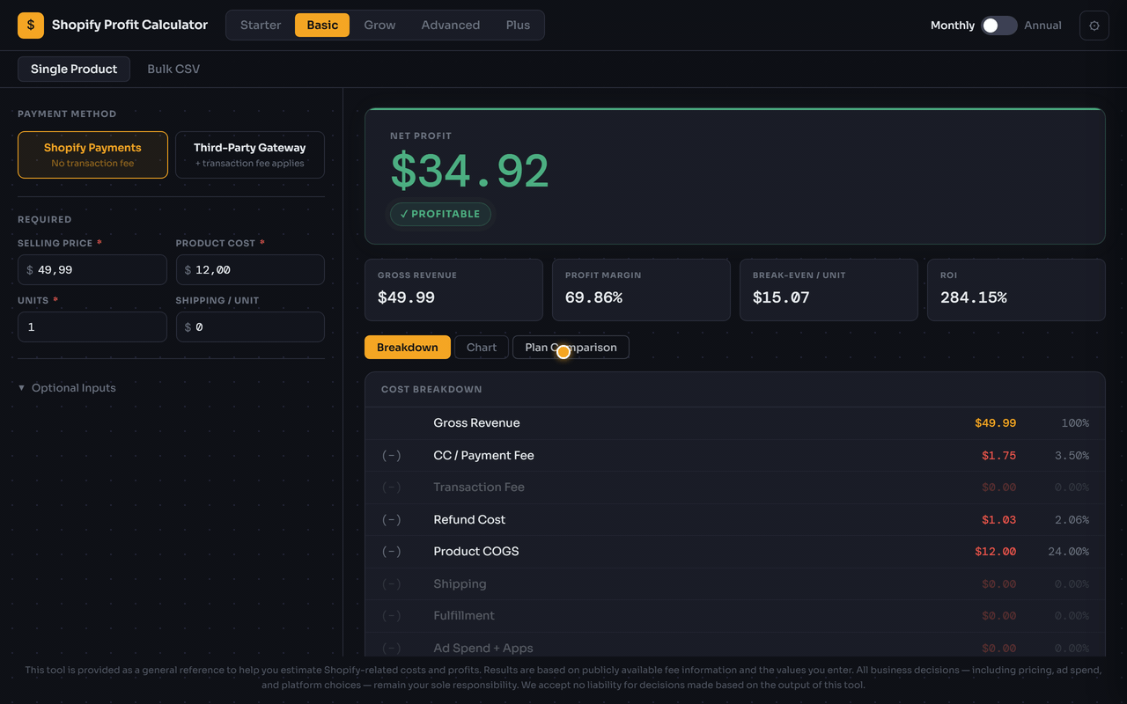Screen dimensions: 1127x704
Task: Select the Profit Margin 69.86% card
Action: coord(641,290)
